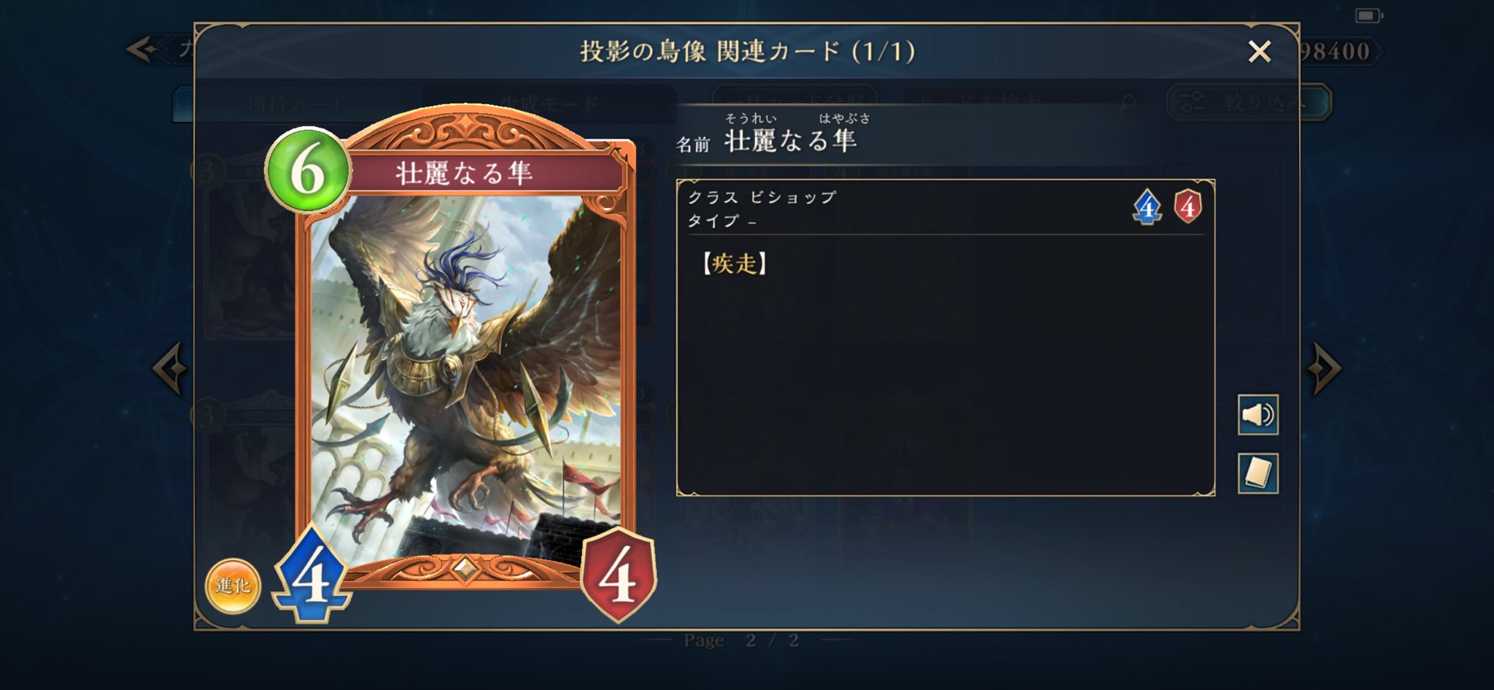Screen dimensions: 1494x690
Task: Tap the 【疾走】 keyword text
Action: coord(734,263)
